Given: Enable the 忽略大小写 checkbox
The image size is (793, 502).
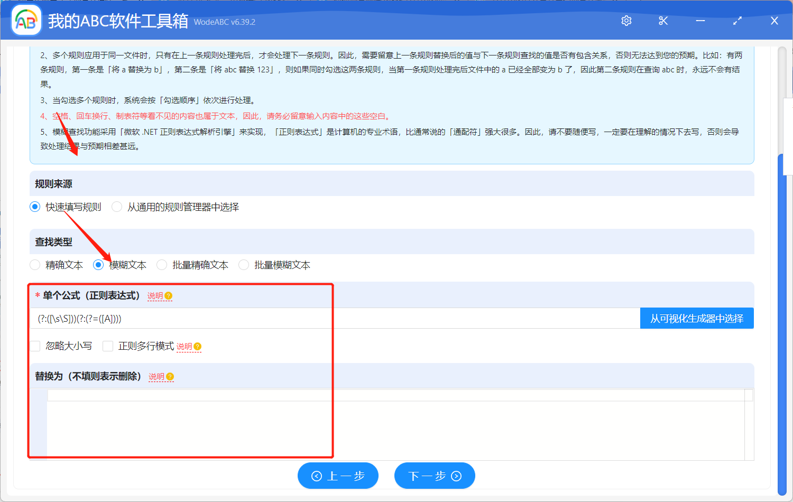Looking at the screenshot, I should tap(35, 346).
